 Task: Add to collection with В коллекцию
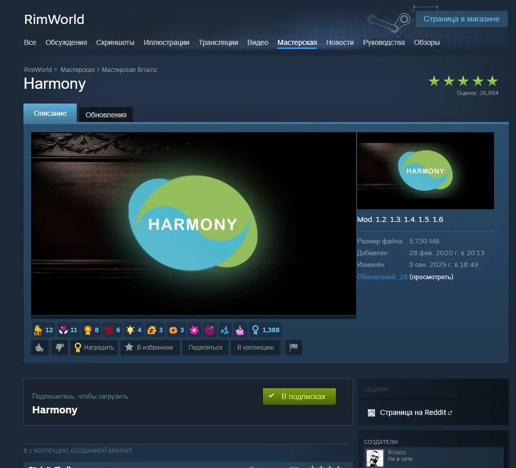tap(255, 347)
